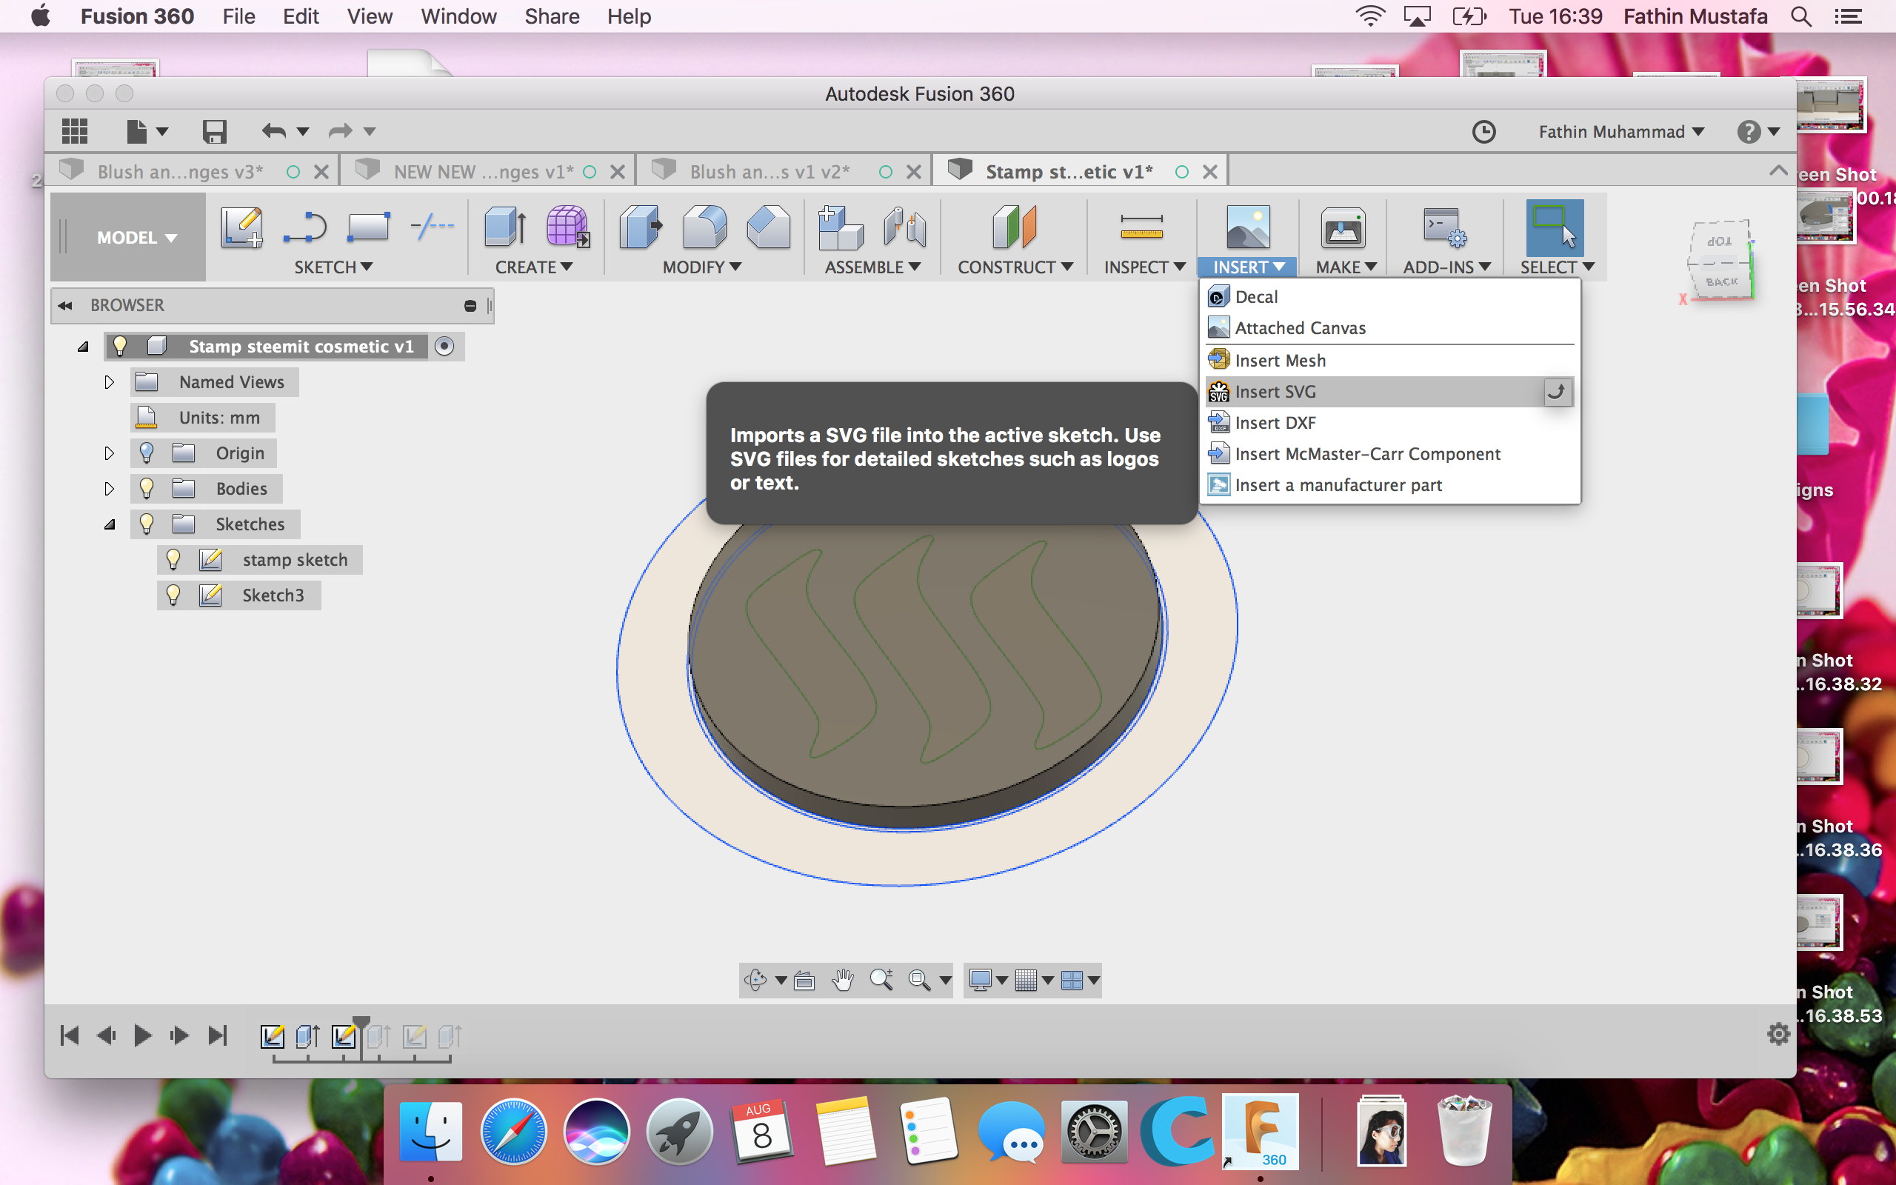Jump to timeline end
The image size is (1896, 1185).
(217, 1035)
